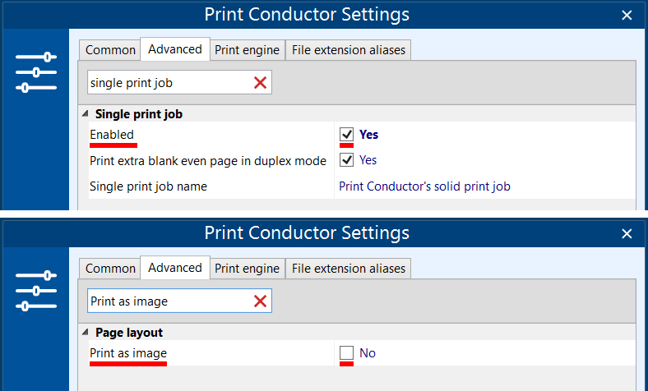
Task: Switch to Common tab in lower window
Action: coord(110,269)
